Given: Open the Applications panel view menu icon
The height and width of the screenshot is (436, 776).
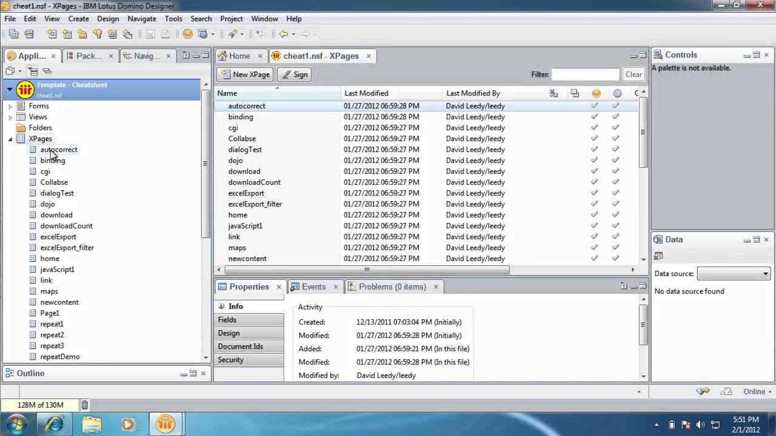Looking at the screenshot, I should click(x=186, y=55).
